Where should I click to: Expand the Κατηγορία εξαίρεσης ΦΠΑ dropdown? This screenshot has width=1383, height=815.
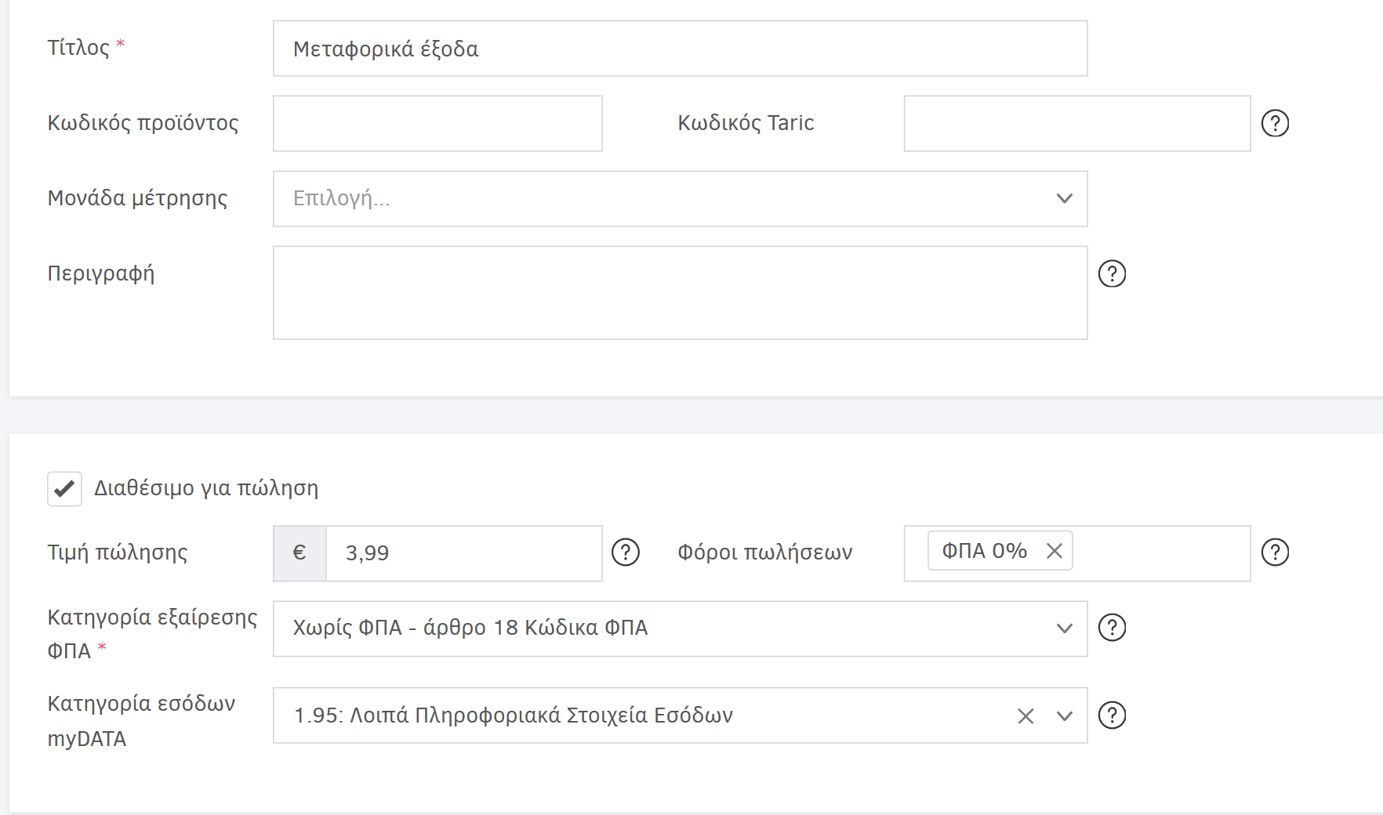click(x=1063, y=628)
